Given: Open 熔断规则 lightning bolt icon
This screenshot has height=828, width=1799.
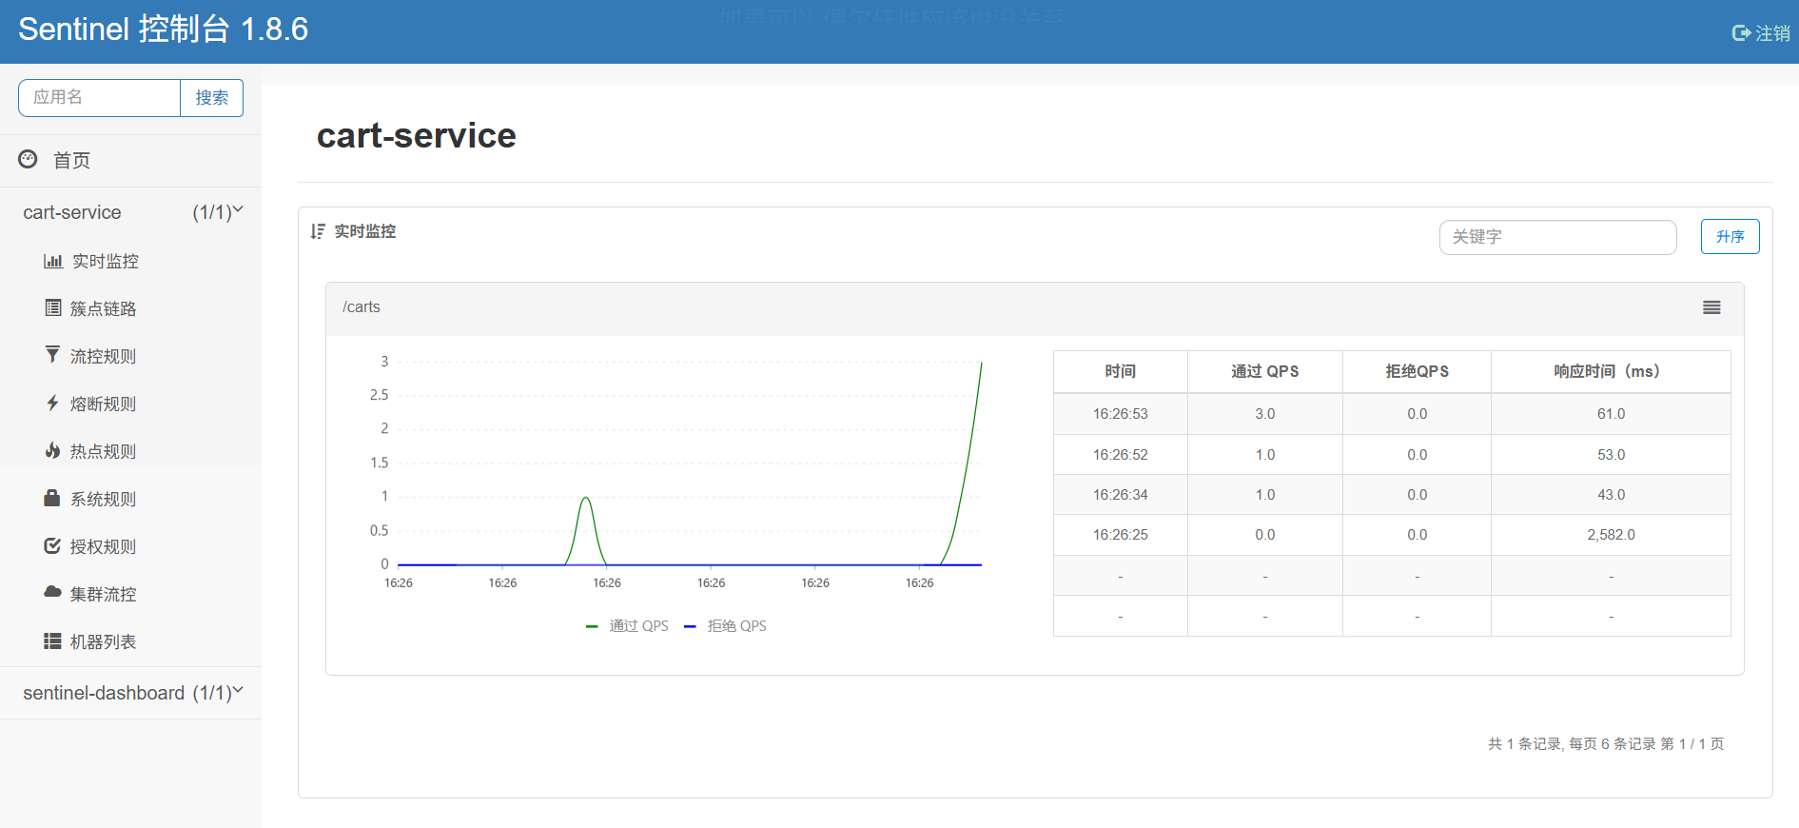Looking at the screenshot, I should pyautogui.click(x=52, y=403).
